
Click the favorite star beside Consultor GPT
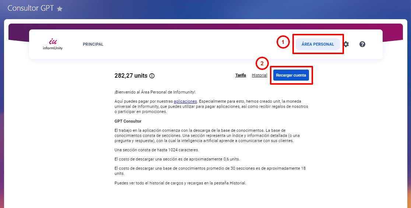coord(60,9)
